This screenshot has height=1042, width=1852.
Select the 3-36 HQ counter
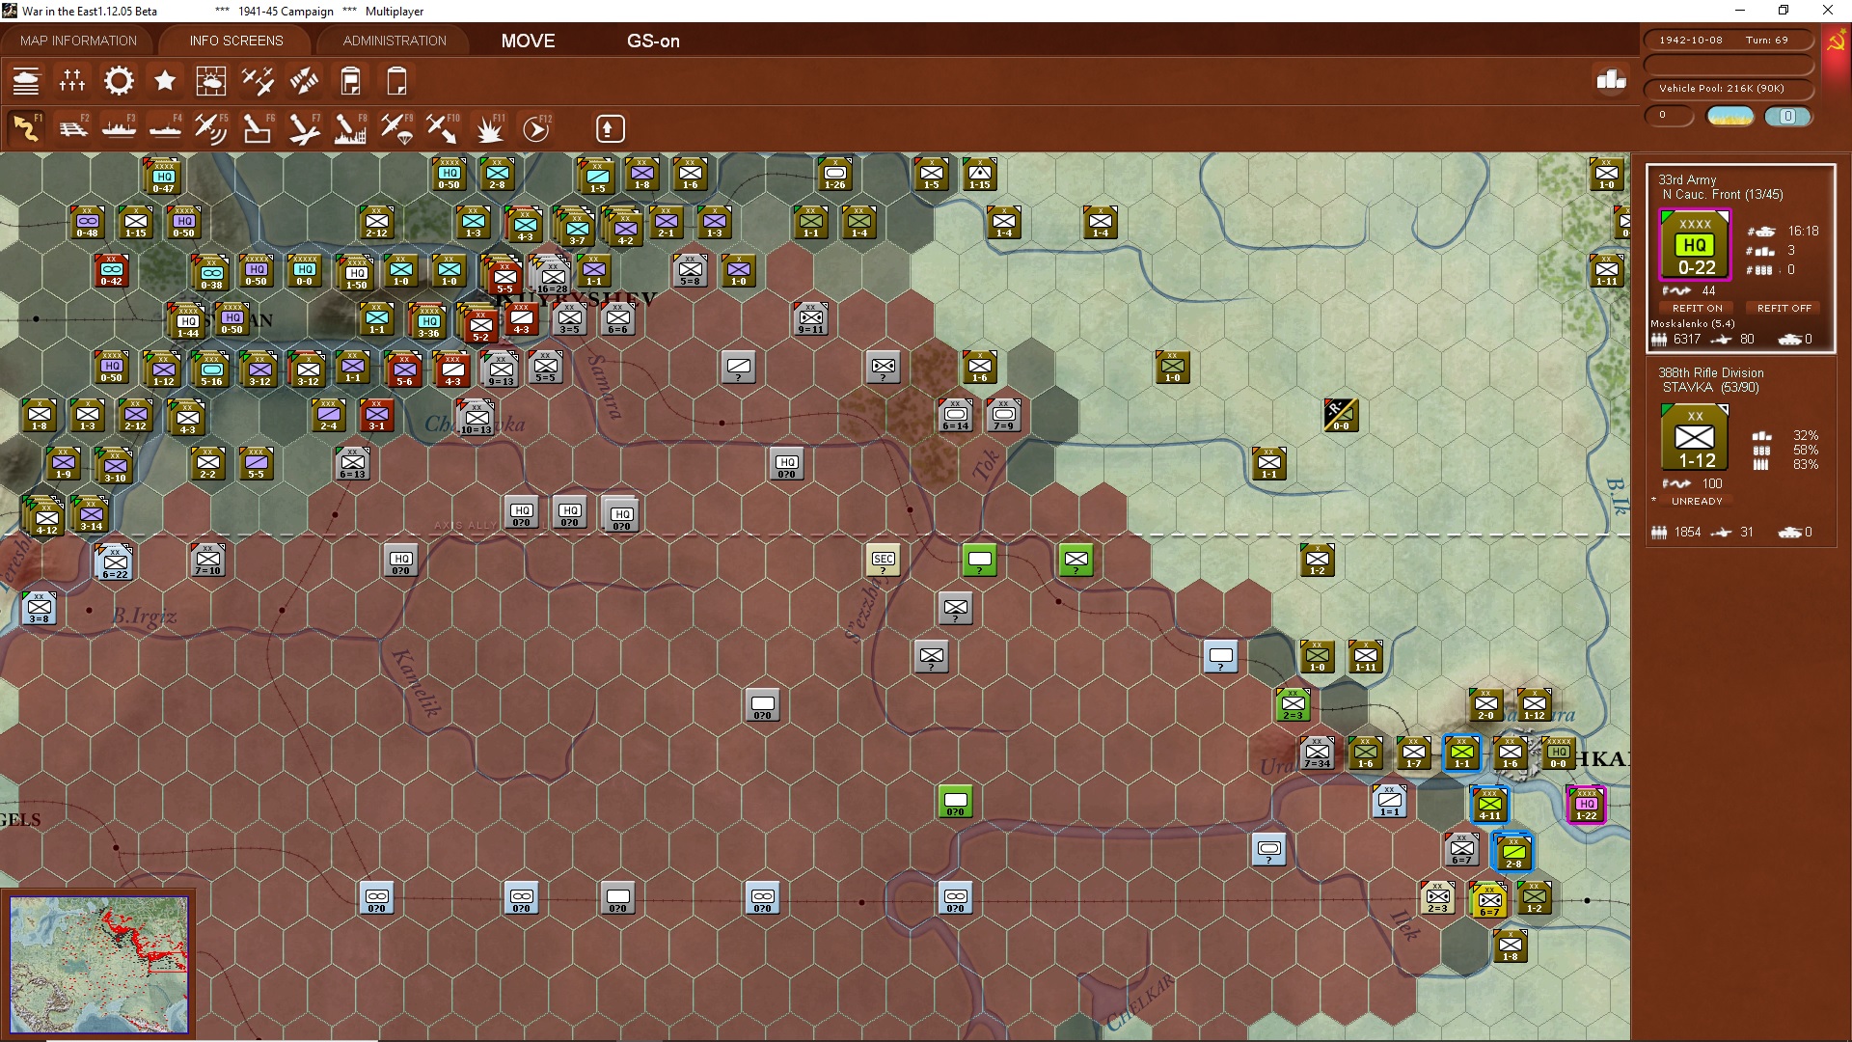pos(428,322)
